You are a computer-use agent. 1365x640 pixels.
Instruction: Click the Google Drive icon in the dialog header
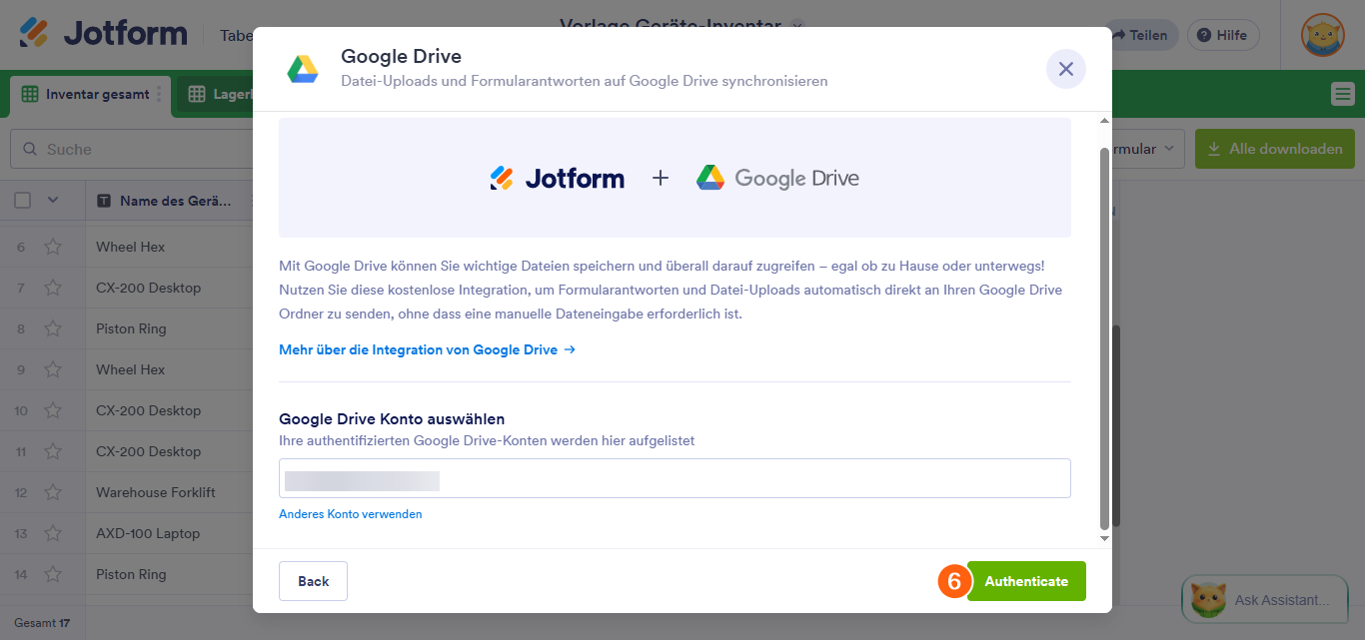pos(301,69)
